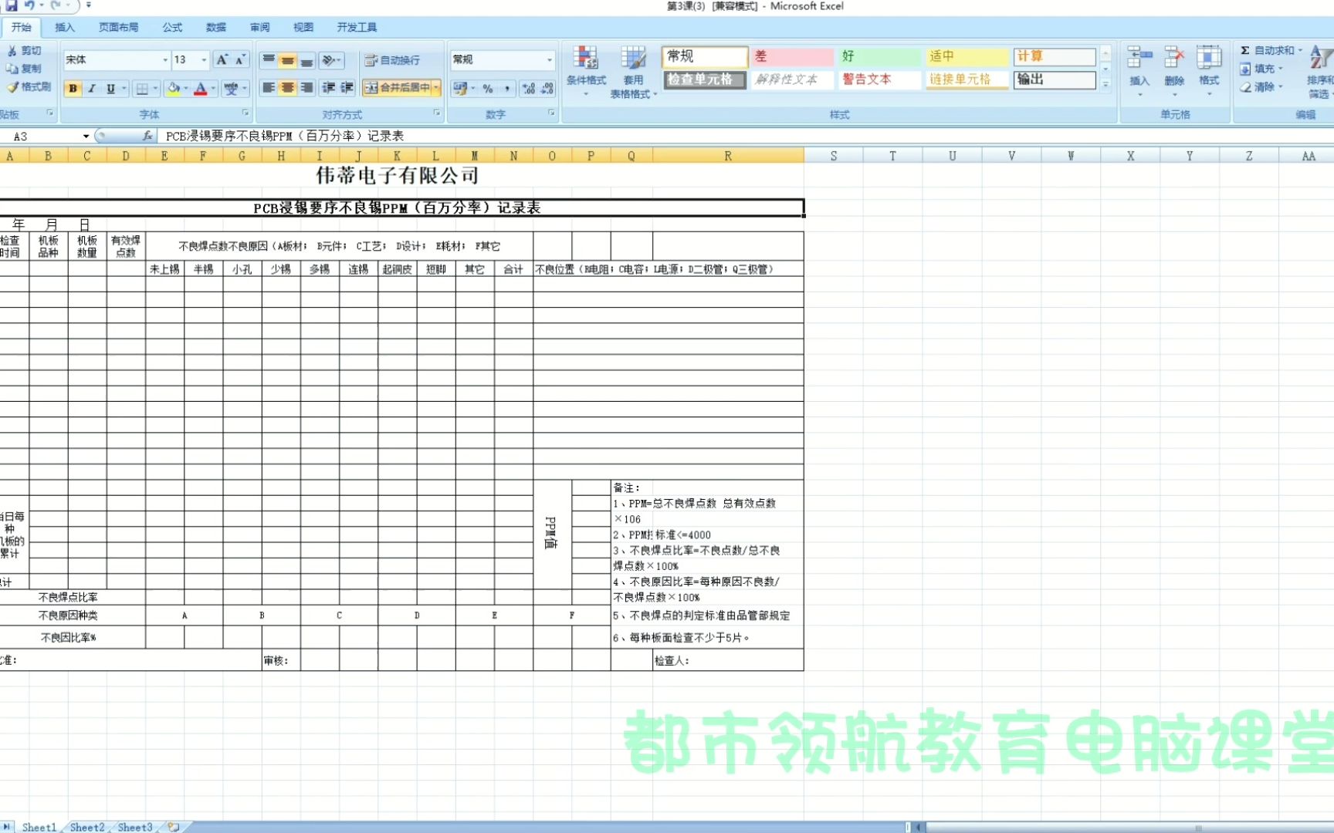1334x833 pixels.
Task: Increase font size with the A-up icon
Action: 222,59
